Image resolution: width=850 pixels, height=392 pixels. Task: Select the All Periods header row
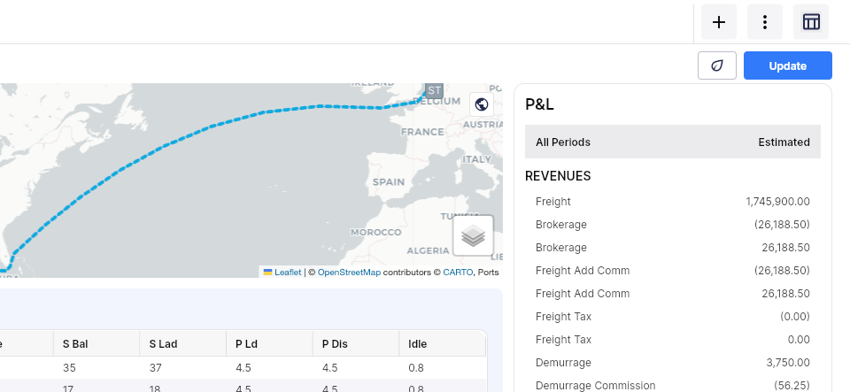[673, 142]
